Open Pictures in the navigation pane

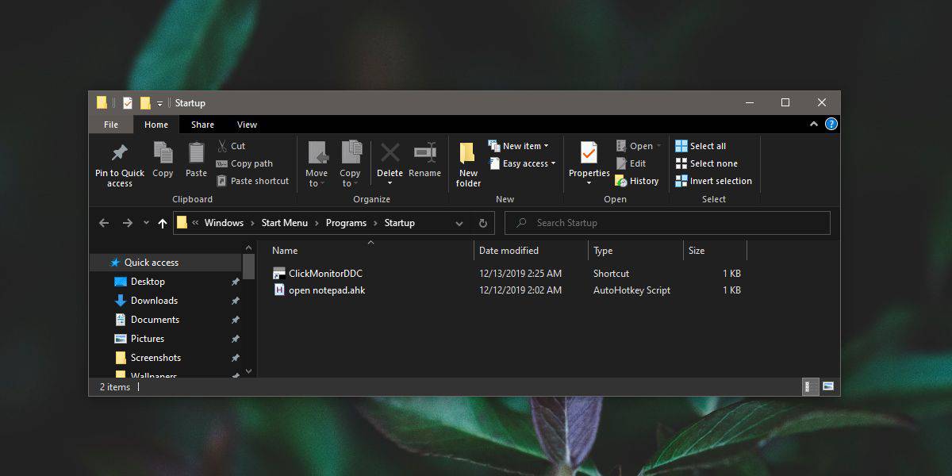click(148, 339)
